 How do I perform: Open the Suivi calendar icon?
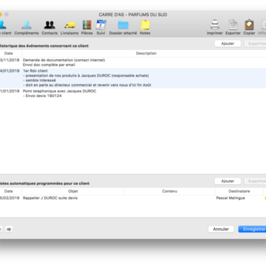(x=101, y=25)
